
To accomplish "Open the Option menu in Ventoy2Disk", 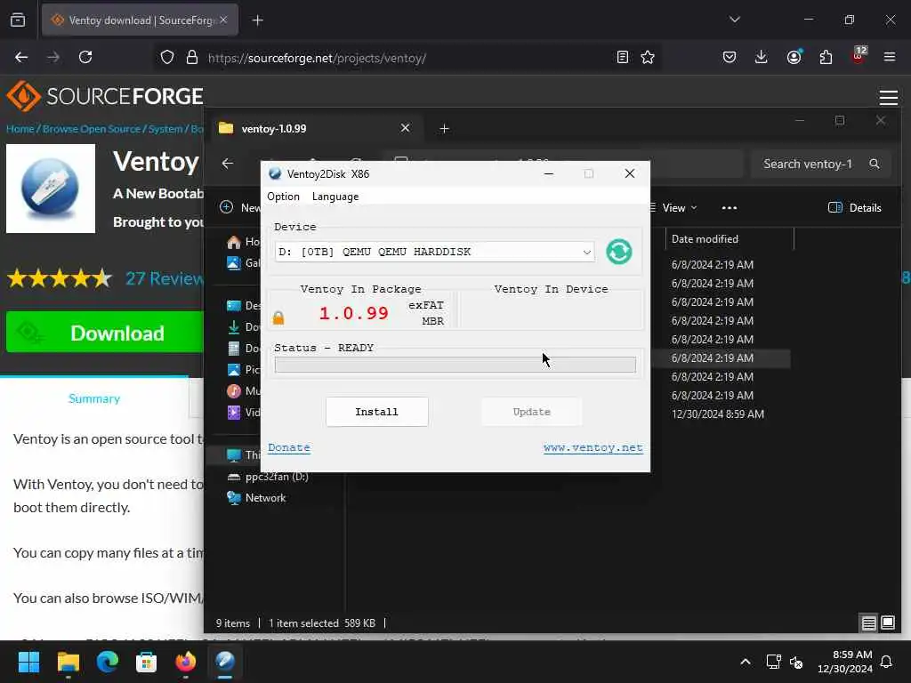I will [283, 197].
